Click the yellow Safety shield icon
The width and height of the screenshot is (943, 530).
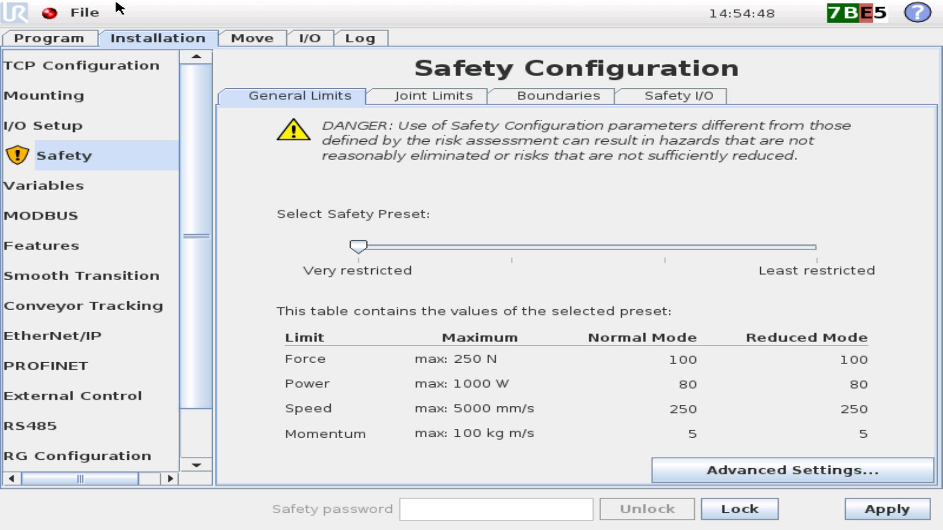17,155
